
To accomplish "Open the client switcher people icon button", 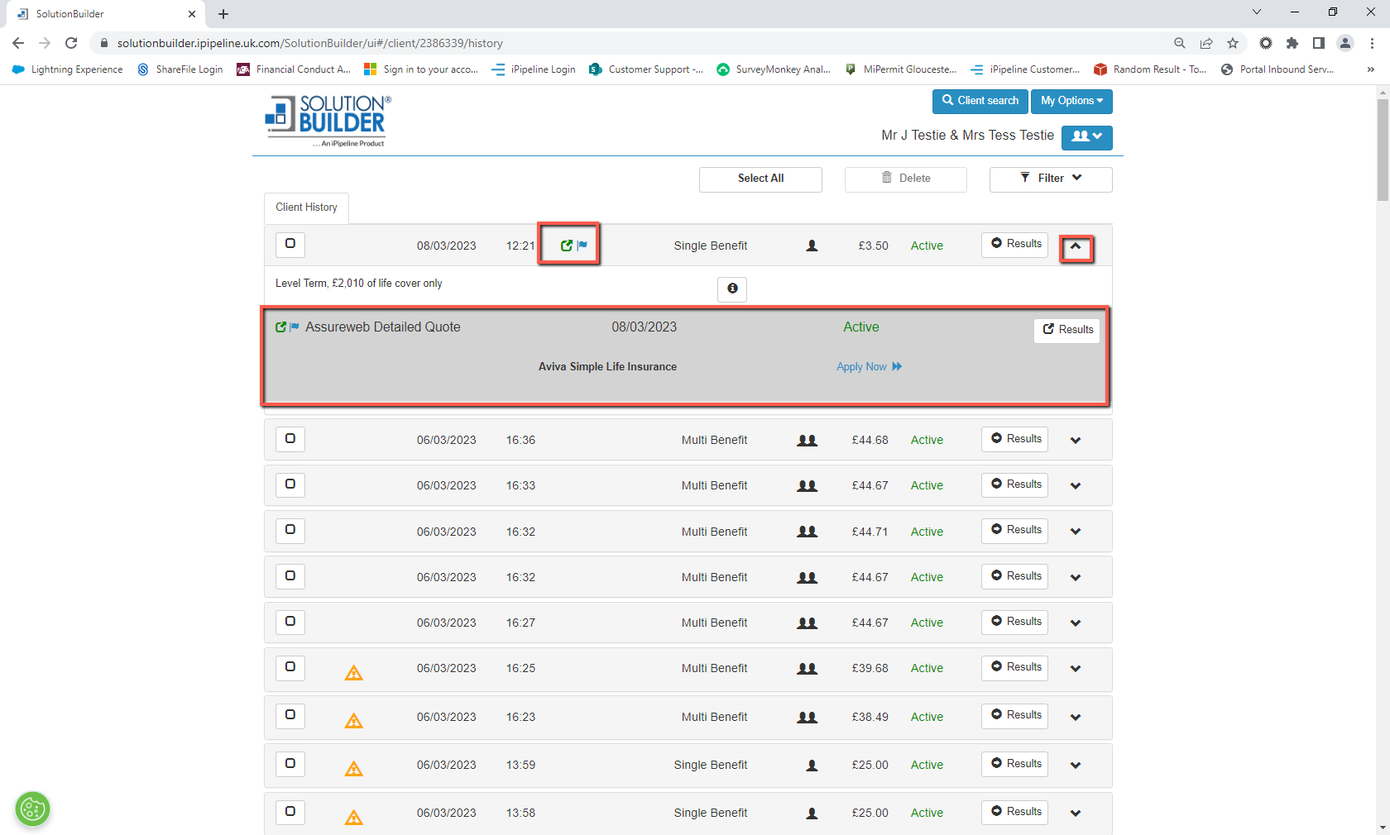I will (1086, 137).
